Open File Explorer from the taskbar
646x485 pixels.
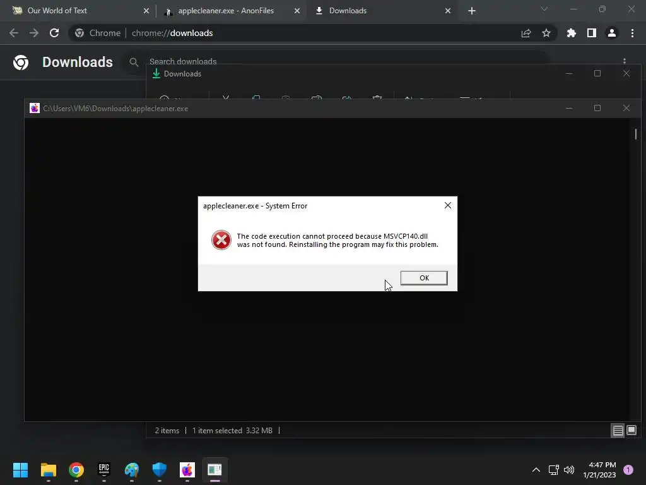point(49,470)
